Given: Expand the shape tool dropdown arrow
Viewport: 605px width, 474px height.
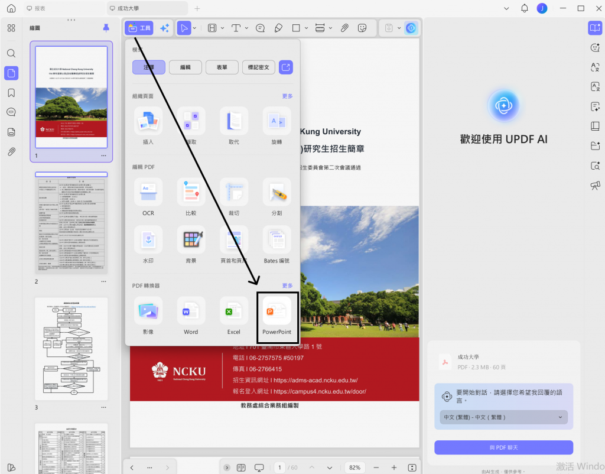Looking at the screenshot, I should click(x=307, y=28).
